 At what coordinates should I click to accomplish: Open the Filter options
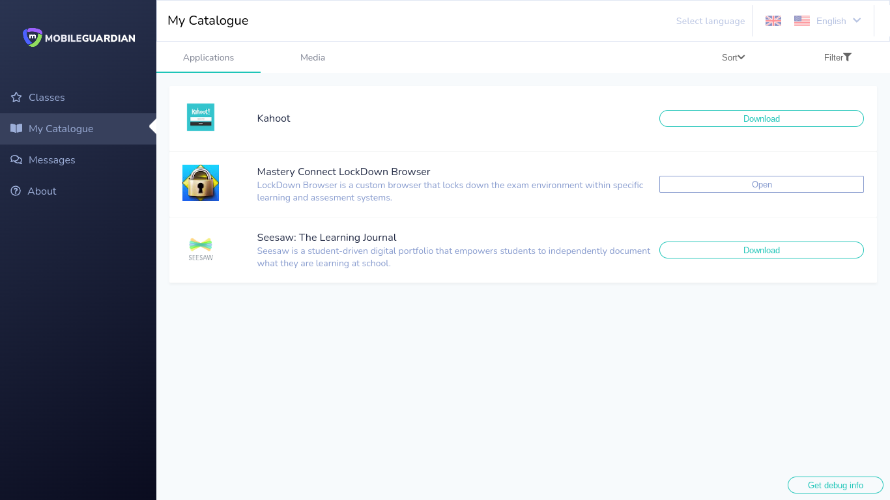[837, 57]
